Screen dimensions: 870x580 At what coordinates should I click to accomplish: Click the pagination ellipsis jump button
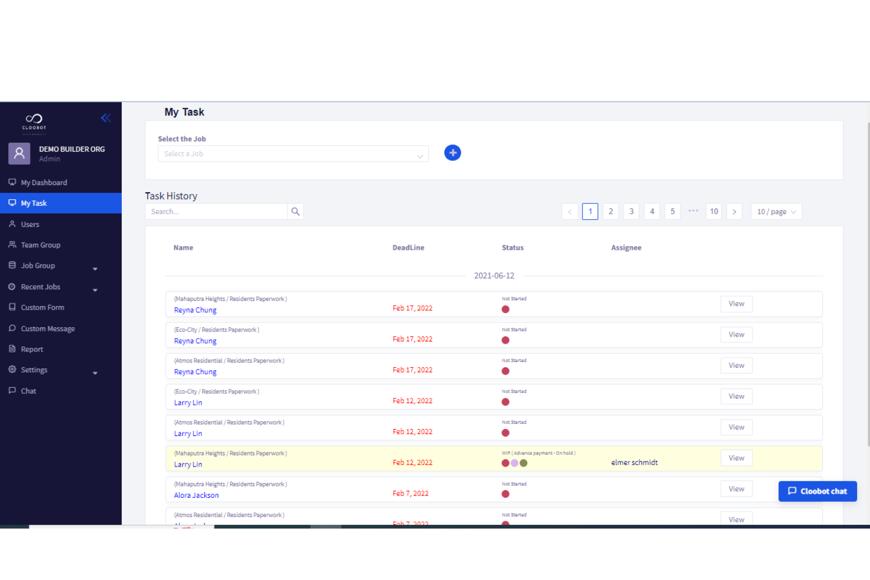693,210
